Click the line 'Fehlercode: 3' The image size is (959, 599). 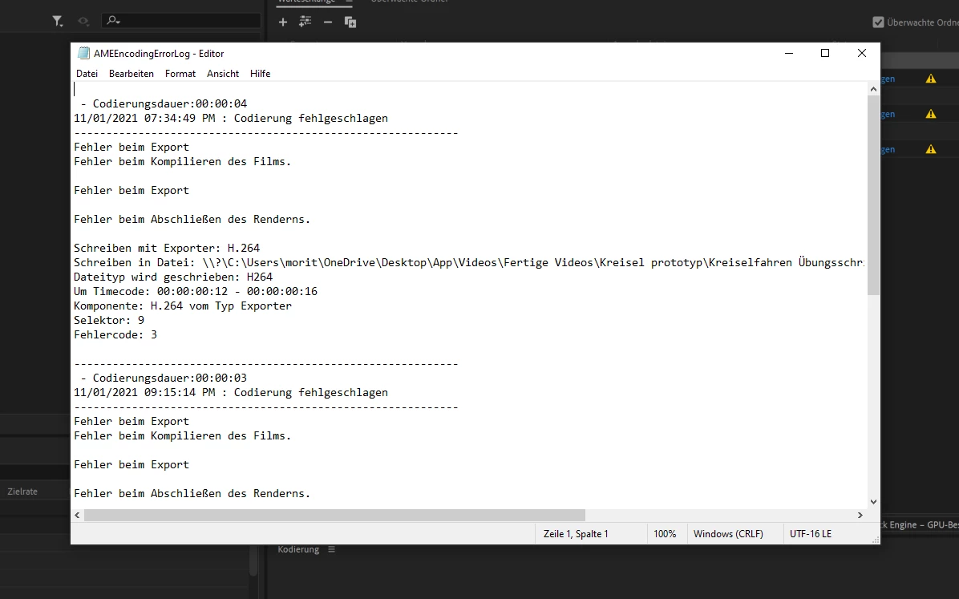coord(115,334)
